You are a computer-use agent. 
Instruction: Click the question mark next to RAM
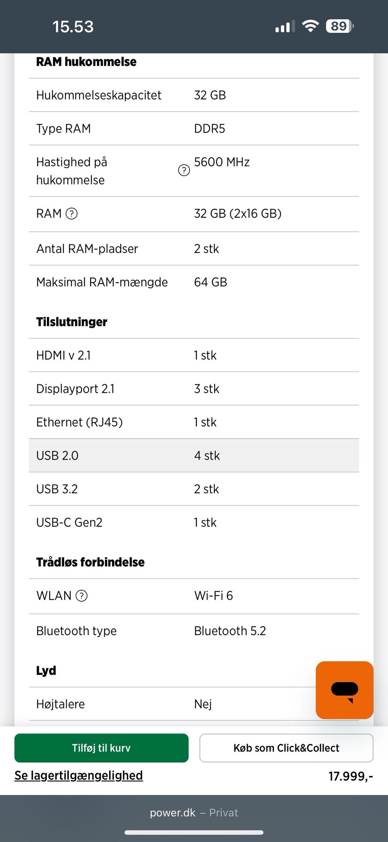[72, 213]
